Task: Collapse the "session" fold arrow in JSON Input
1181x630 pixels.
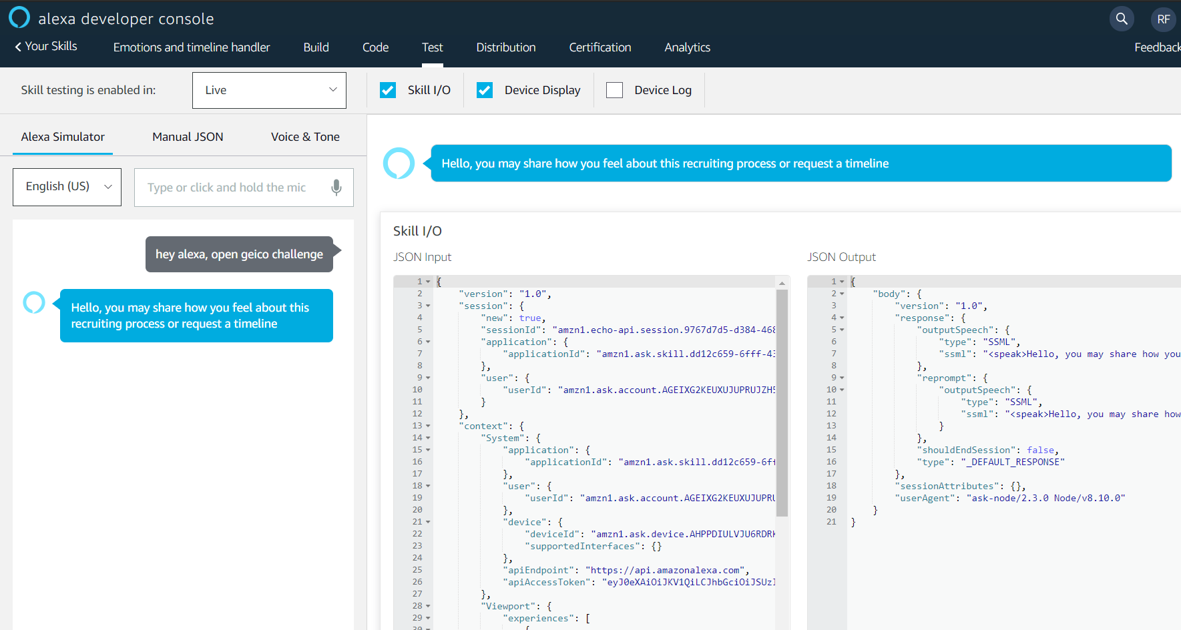Action: click(428, 306)
